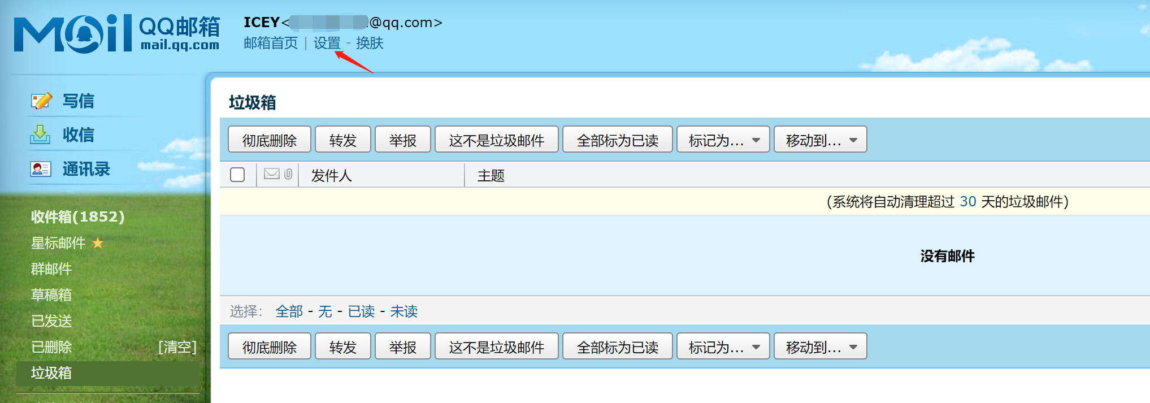
Task: Click top 全部标为已读 button
Action: (618, 140)
